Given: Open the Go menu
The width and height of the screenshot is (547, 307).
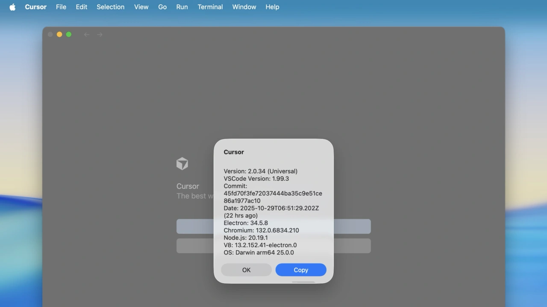Looking at the screenshot, I should (x=162, y=7).
